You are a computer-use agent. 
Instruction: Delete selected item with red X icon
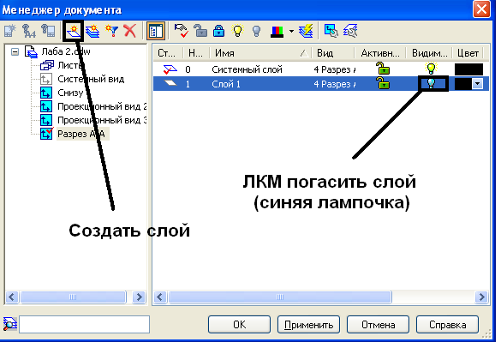pyautogui.click(x=130, y=31)
